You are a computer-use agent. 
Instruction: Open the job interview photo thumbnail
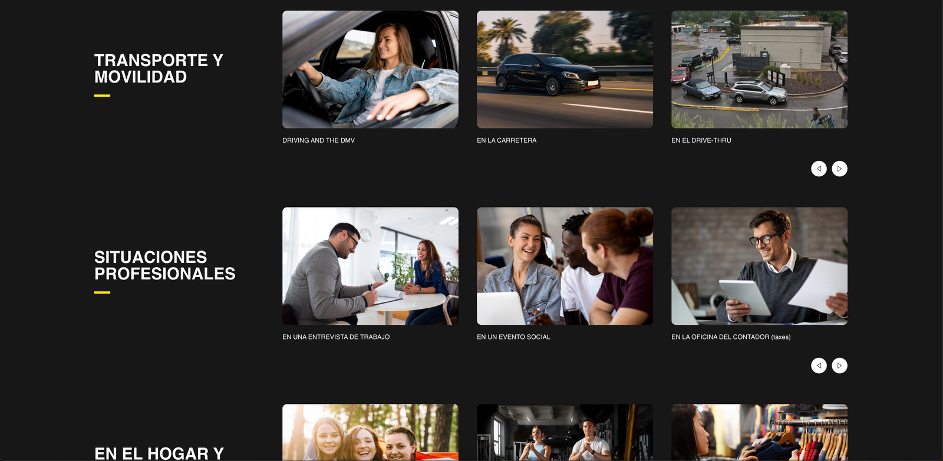point(370,266)
